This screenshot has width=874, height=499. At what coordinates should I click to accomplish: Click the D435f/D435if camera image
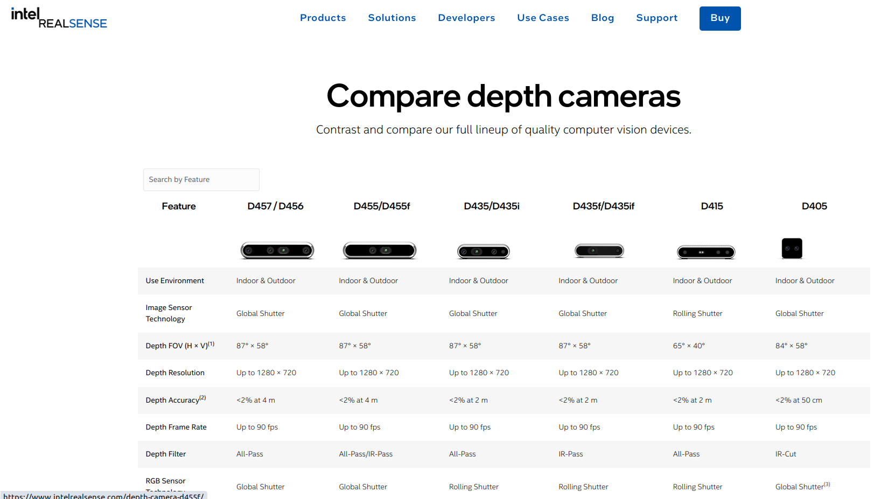point(599,250)
